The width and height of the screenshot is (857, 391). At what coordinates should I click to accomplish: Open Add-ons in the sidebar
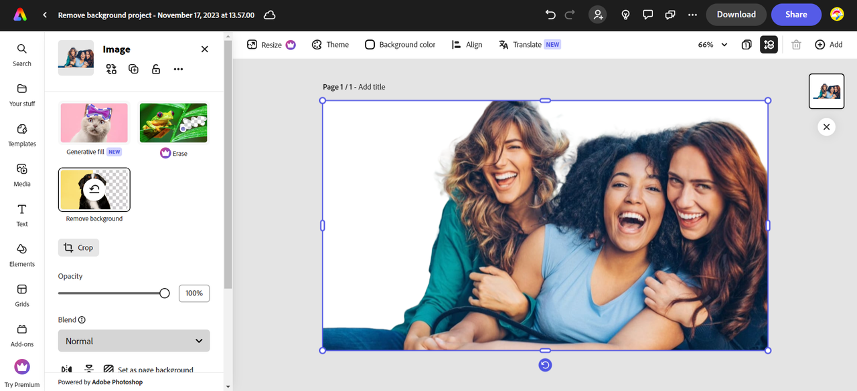[x=22, y=336]
